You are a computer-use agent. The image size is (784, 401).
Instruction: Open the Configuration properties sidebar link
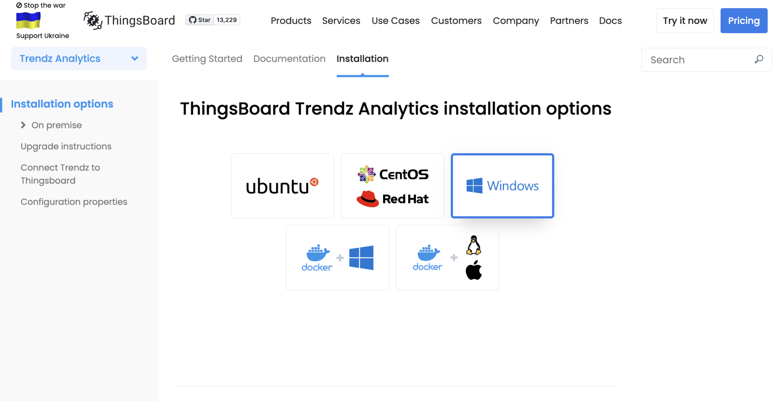(x=74, y=202)
